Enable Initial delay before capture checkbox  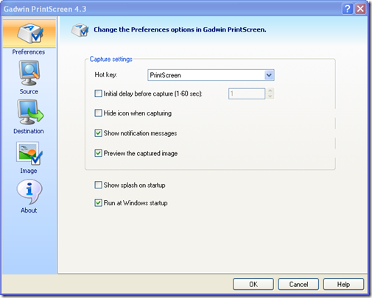pyautogui.click(x=98, y=93)
